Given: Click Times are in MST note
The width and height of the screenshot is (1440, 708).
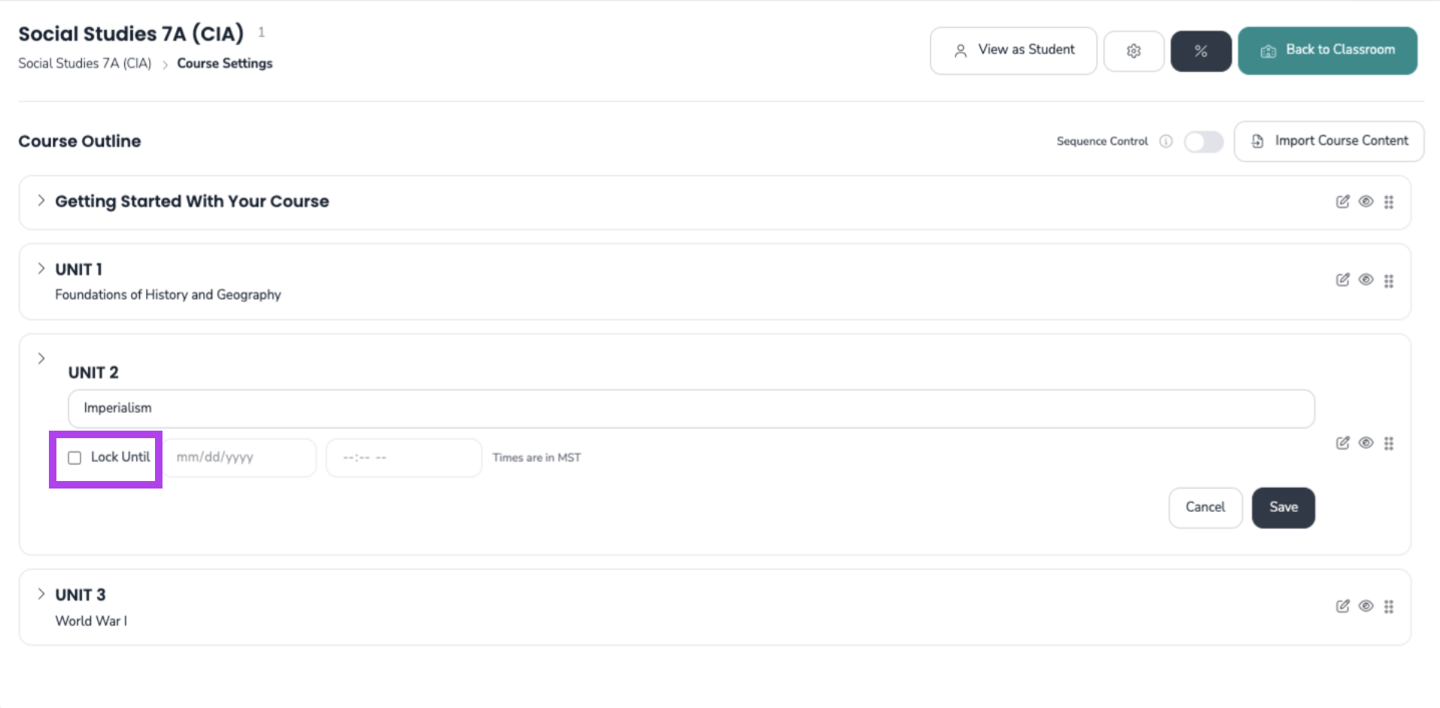Looking at the screenshot, I should point(536,458).
